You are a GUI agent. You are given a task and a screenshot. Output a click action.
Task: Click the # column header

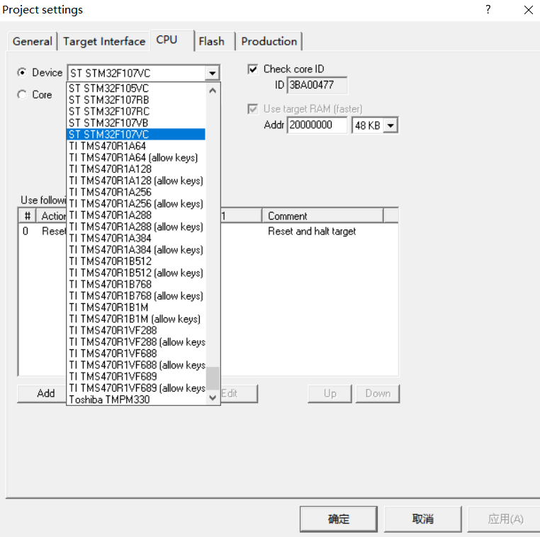[27, 216]
